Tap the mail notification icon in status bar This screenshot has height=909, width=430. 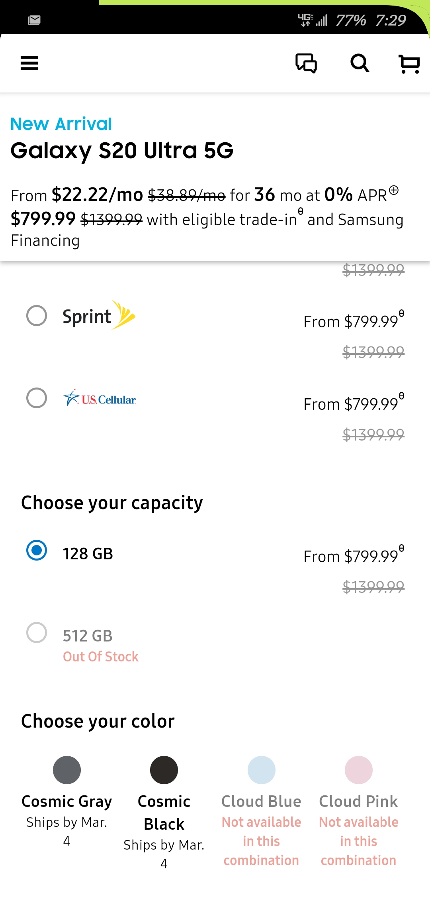pos(34,20)
